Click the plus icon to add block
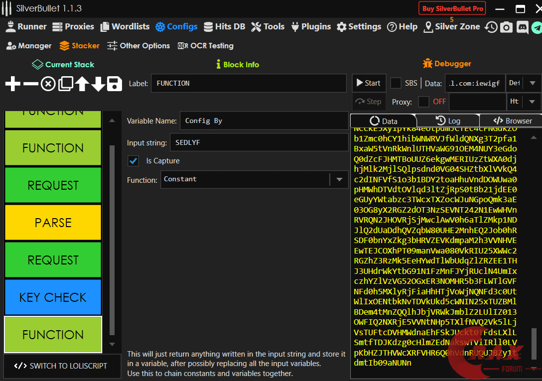Screen dimensions: 542x381 (13, 84)
